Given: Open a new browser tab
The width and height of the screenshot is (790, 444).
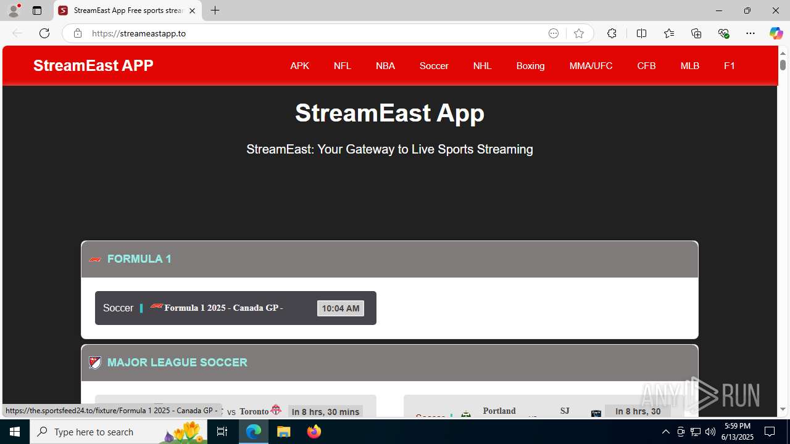Looking at the screenshot, I should coord(215,10).
